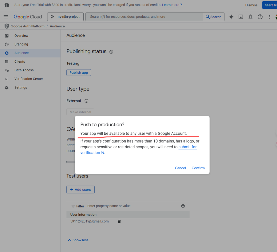Follow the submit for verification link

pos(187,147)
